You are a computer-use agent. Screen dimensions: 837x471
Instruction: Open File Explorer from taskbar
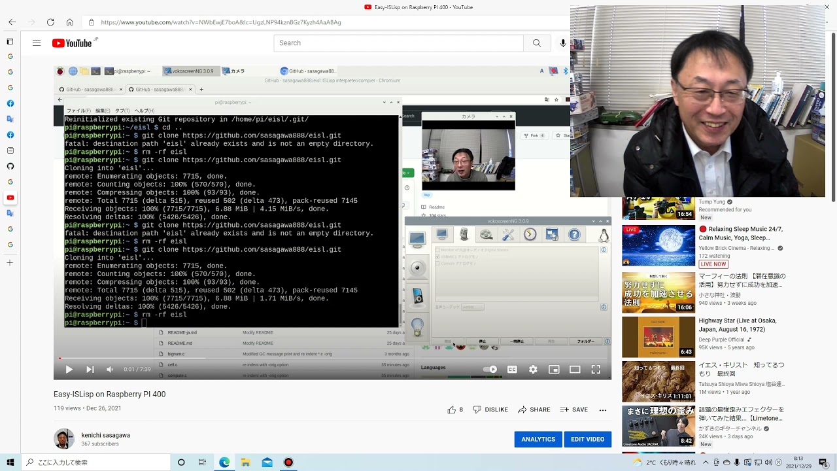click(246, 462)
